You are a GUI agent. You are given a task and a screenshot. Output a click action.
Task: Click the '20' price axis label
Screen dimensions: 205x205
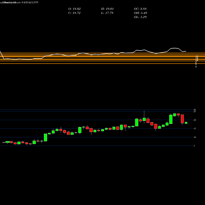pos(195,120)
